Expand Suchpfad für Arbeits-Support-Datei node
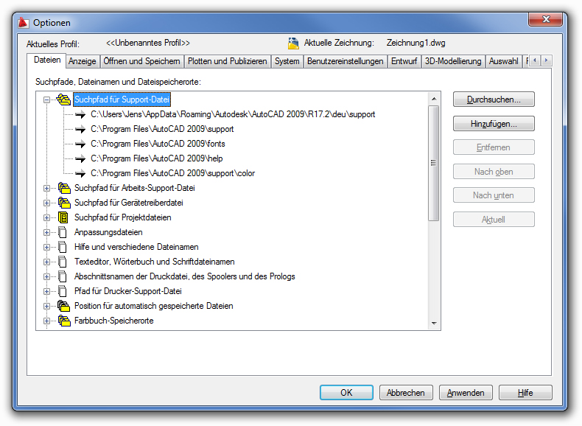This screenshot has width=582, height=426. [46, 188]
